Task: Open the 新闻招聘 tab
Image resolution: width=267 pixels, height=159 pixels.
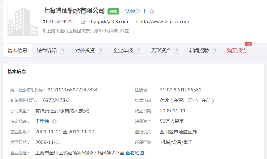Action: coord(203,51)
